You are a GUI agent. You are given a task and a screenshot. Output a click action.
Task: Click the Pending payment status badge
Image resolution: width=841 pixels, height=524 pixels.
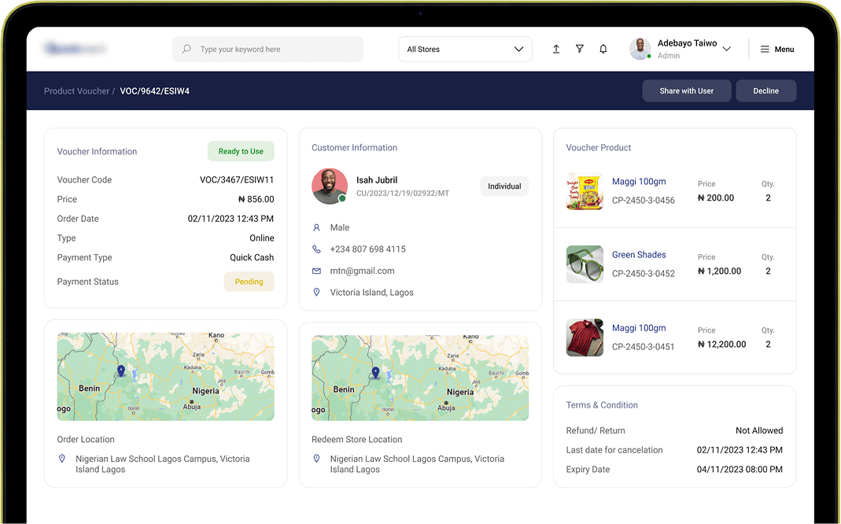coord(249,282)
